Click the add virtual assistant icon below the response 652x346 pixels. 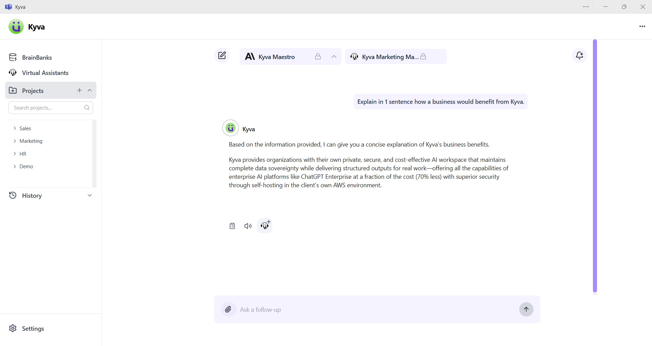coord(265,226)
